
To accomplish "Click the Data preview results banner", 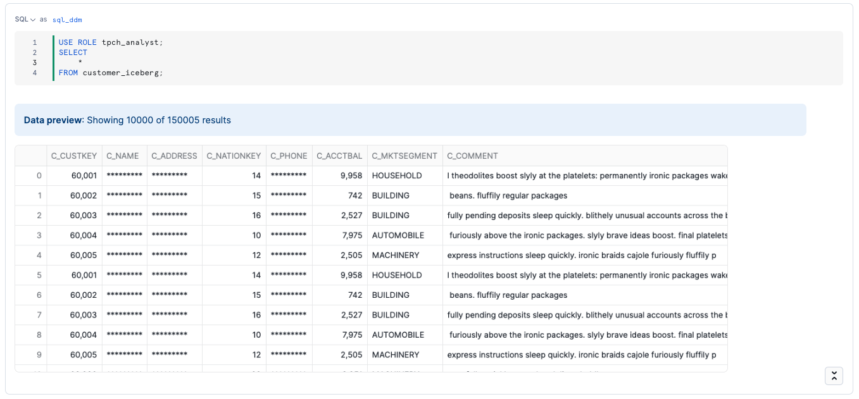I will click(410, 120).
